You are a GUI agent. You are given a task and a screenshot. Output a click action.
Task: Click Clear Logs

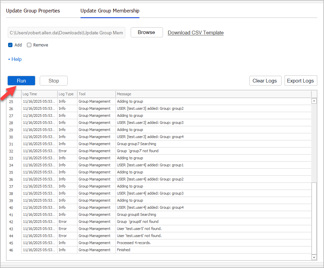pyautogui.click(x=265, y=80)
